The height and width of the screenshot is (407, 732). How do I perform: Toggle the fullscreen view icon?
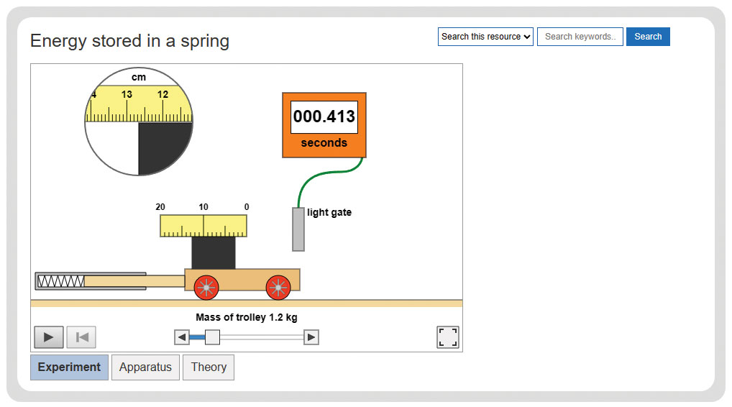(x=448, y=337)
